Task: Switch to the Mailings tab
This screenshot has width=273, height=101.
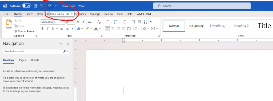Action: [x=95, y=14]
